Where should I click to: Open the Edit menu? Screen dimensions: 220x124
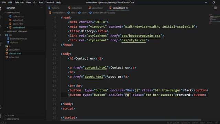(x=10, y=2)
